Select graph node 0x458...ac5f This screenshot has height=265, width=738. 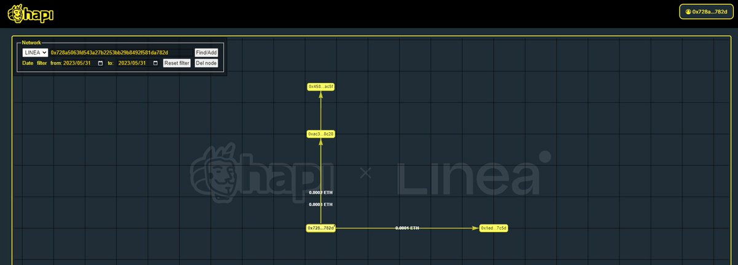pyautogui.click(x=321, y=87)
